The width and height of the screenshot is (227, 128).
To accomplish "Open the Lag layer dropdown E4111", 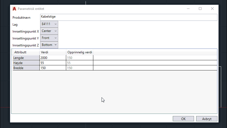I will 49,24.
